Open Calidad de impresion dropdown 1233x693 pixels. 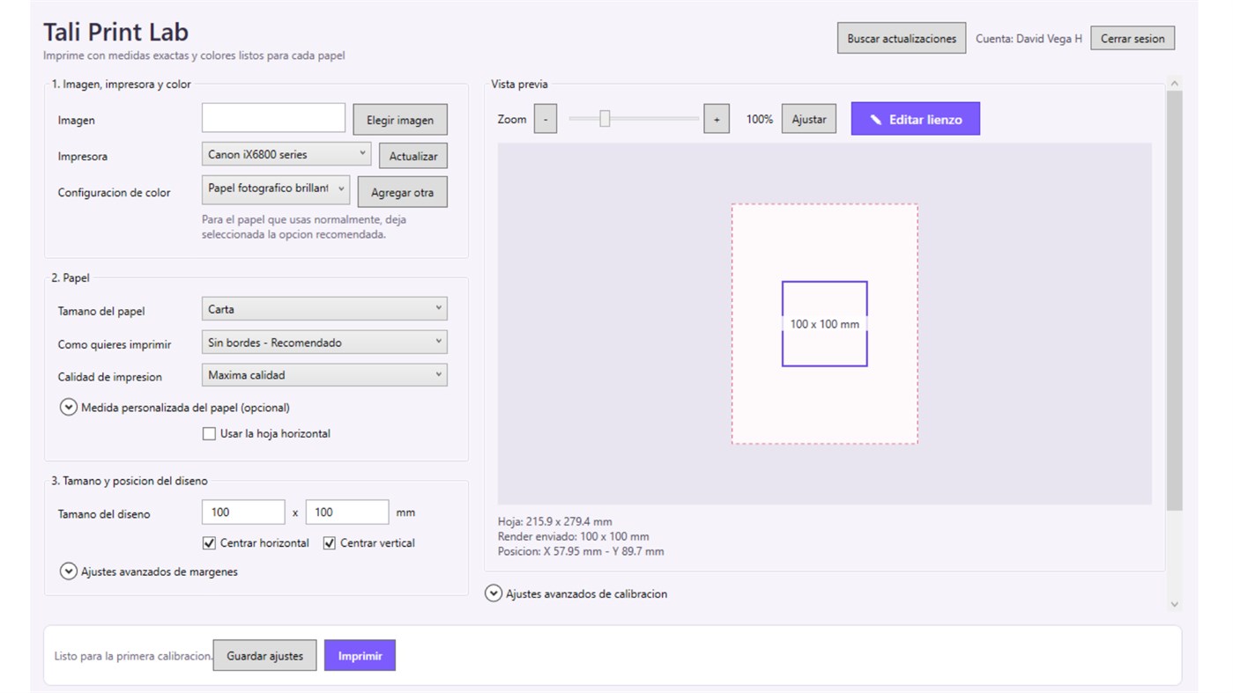(x=324, y=375)
